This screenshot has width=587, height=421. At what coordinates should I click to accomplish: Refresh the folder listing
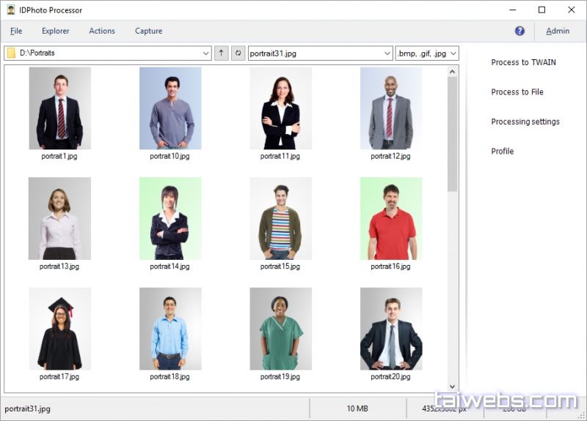tap(238, 53)
